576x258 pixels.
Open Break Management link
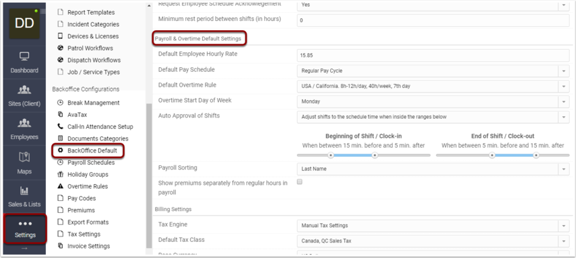(x=94, y=103)
